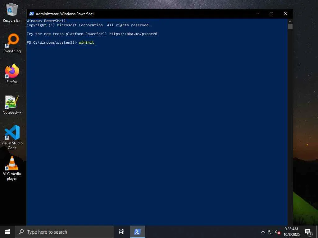Select the Firefox desktop shortcut
Viewport: 318px width, 238px height.
12,74
